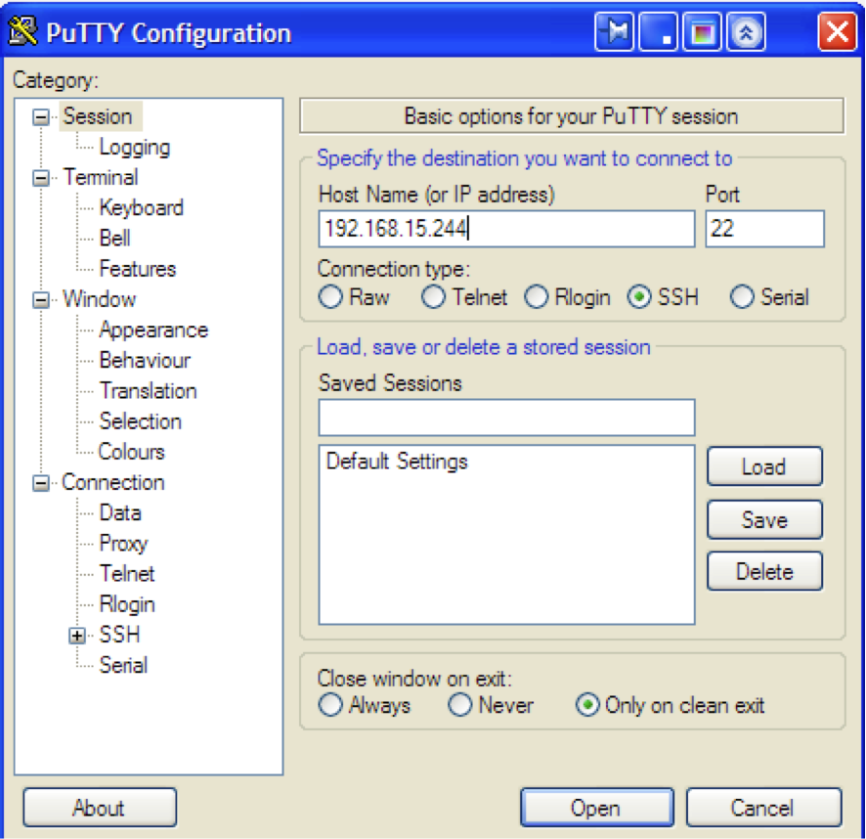Open Proxy category
The width and height of the screenshot is (866, 839).
[x=123, y=544]
